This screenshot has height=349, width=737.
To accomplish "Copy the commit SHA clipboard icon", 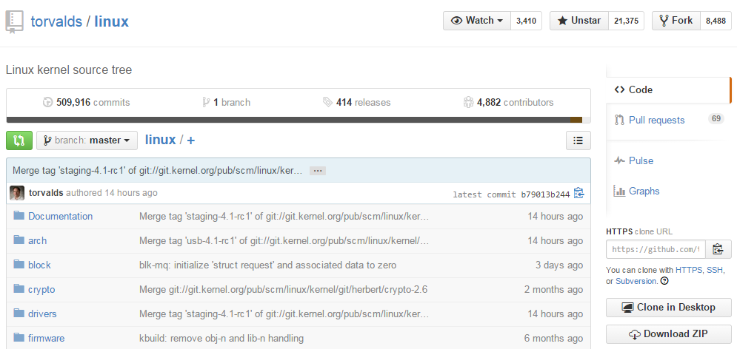I will (578, 193).
